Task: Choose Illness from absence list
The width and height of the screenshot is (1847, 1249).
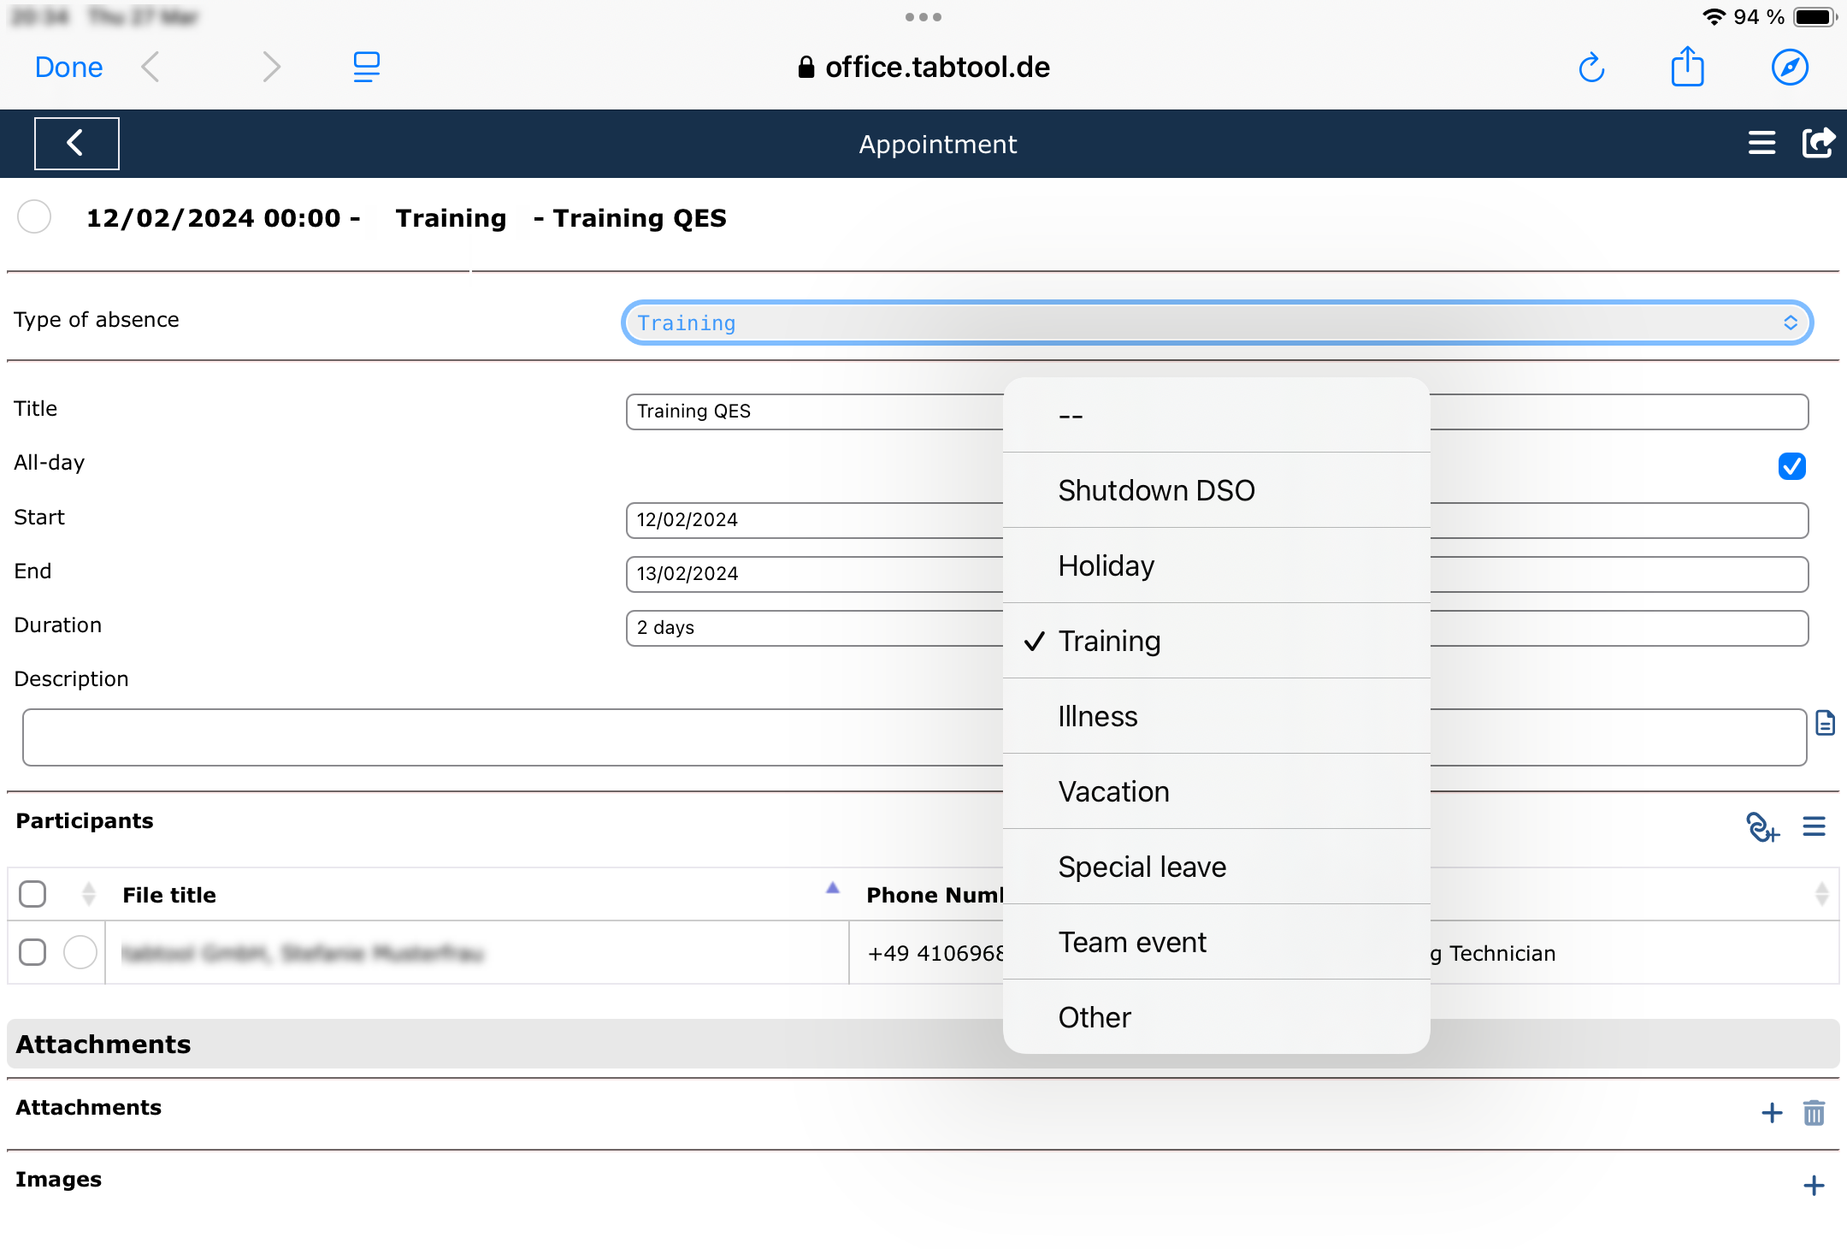Action: pos(1098,716)
